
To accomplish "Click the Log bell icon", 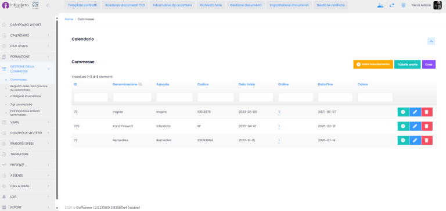I will [x=4, y=197].
